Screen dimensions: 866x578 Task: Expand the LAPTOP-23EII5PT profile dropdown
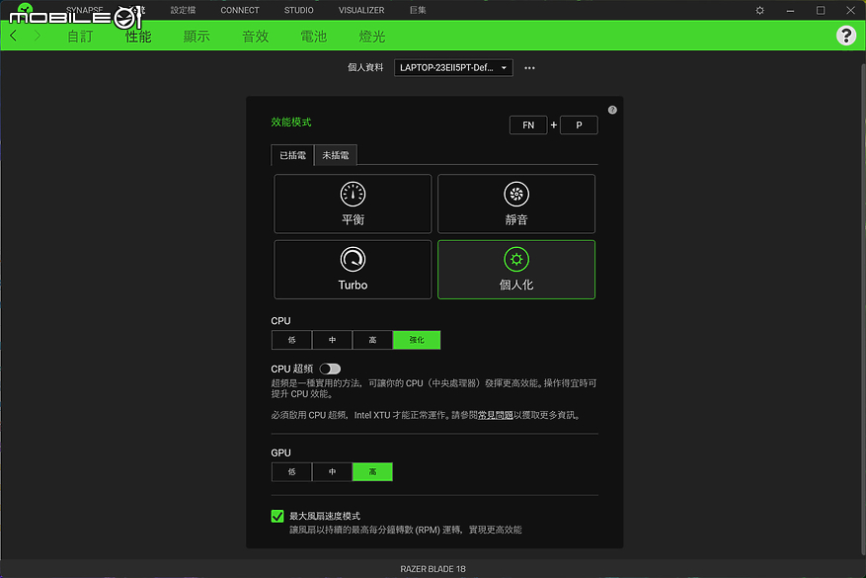(x=453, y=67)
